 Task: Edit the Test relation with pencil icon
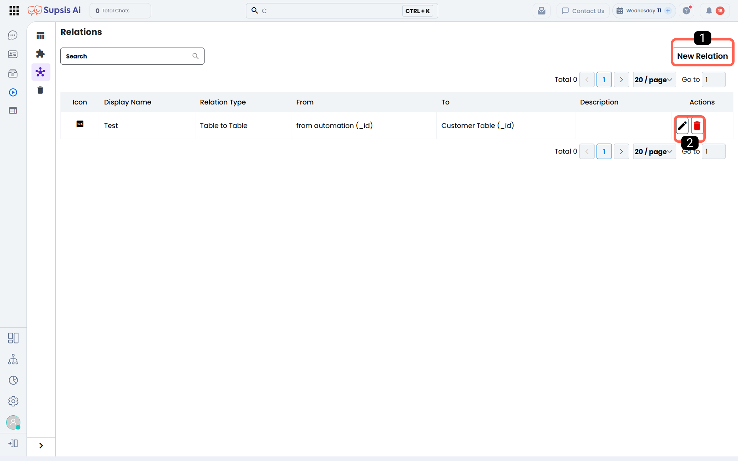pos(682,126)
